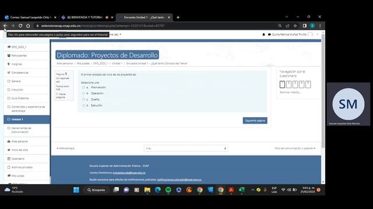Select option b. Operación
Image resolution: width=373 pixels, height=209 pixels.
(83, 93)
